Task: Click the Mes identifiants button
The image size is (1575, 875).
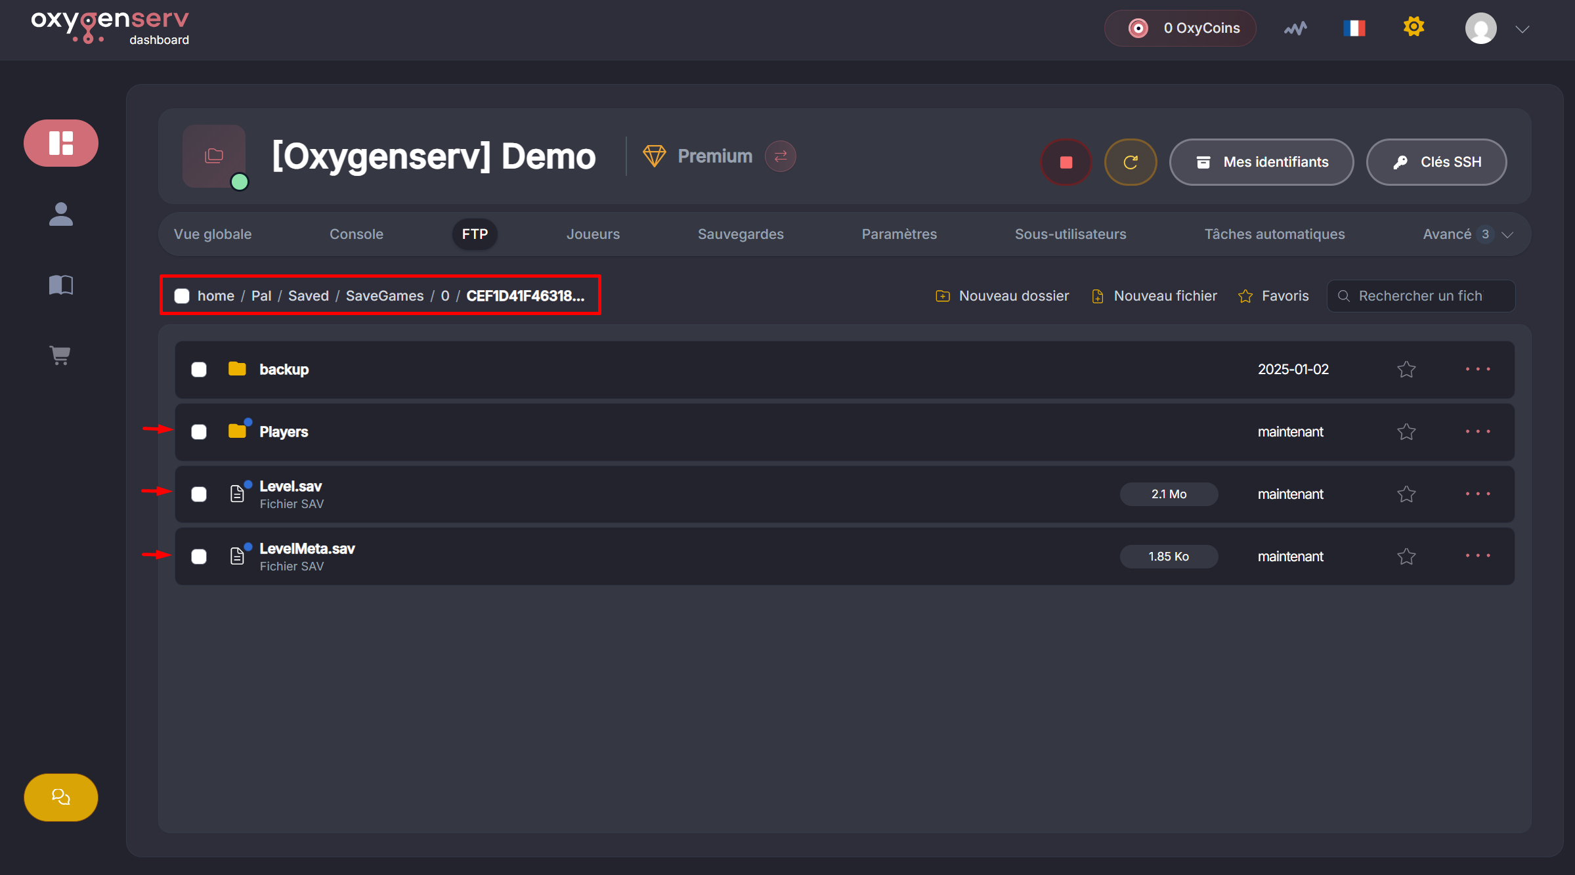Action: (1261, 162)
